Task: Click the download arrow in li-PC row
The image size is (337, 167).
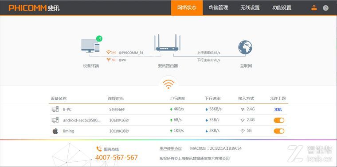Action: point(207,110)
